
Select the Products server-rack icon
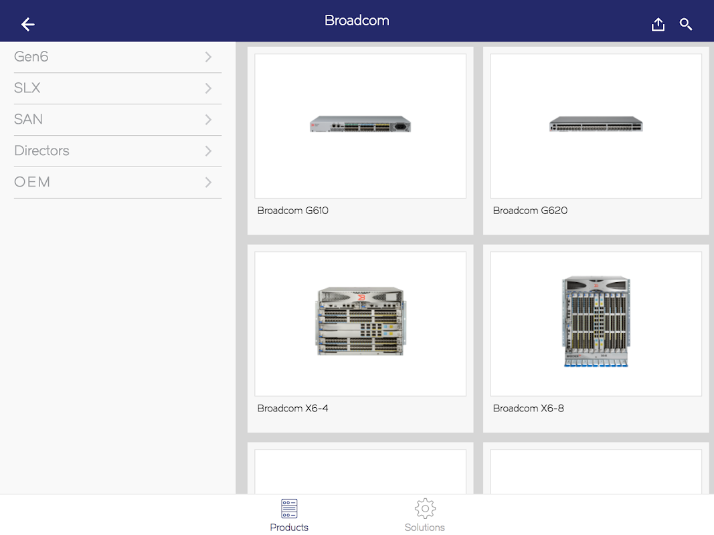click(289, 508)
